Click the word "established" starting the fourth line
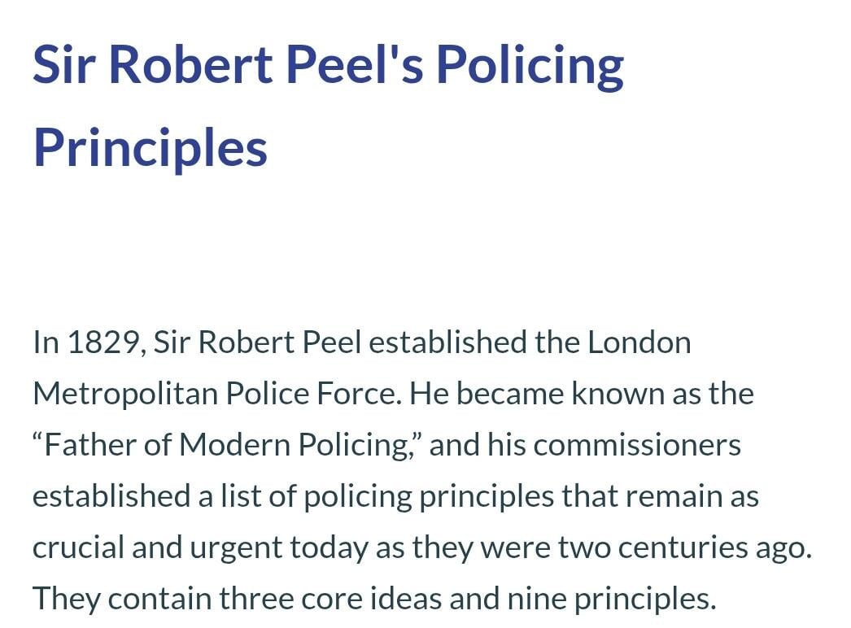 (x=111, y=496)
